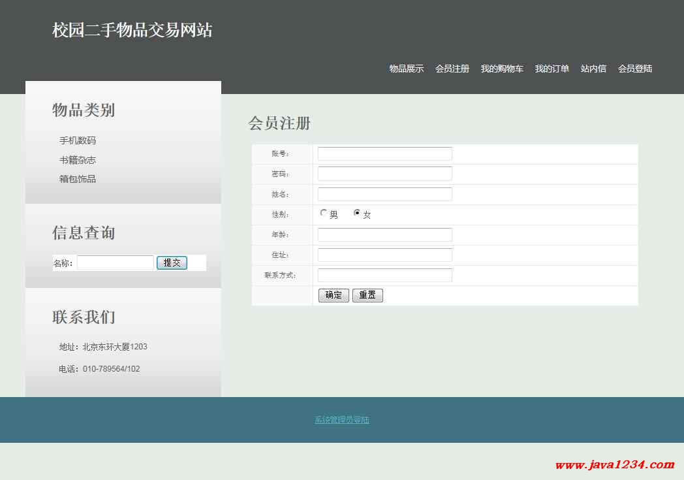The height and width of the screenshot is (480, 684).
Task: Click the 年龄 input field
Action: coord(384,235)
